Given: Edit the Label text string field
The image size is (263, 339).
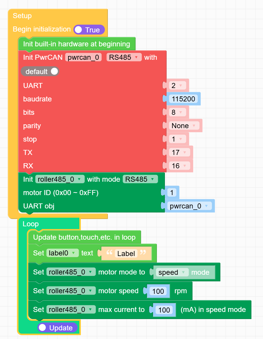Looking at the screenshot, I should (x=126, y=254).
